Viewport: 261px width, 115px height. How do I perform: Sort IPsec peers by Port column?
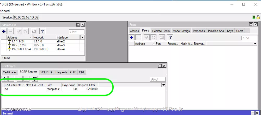coord(161,44)
